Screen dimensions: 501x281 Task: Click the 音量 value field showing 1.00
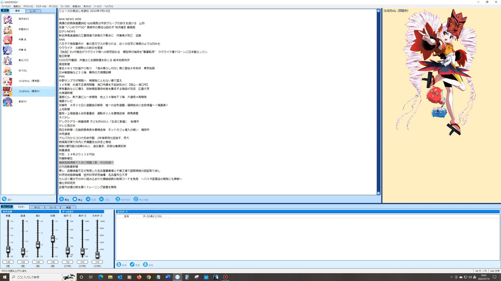(x=8, y=262)
